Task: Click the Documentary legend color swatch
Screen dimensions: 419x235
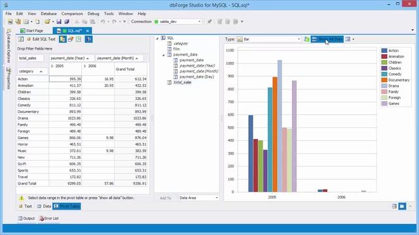Action: pyautogui.click(x=384, y=80)
